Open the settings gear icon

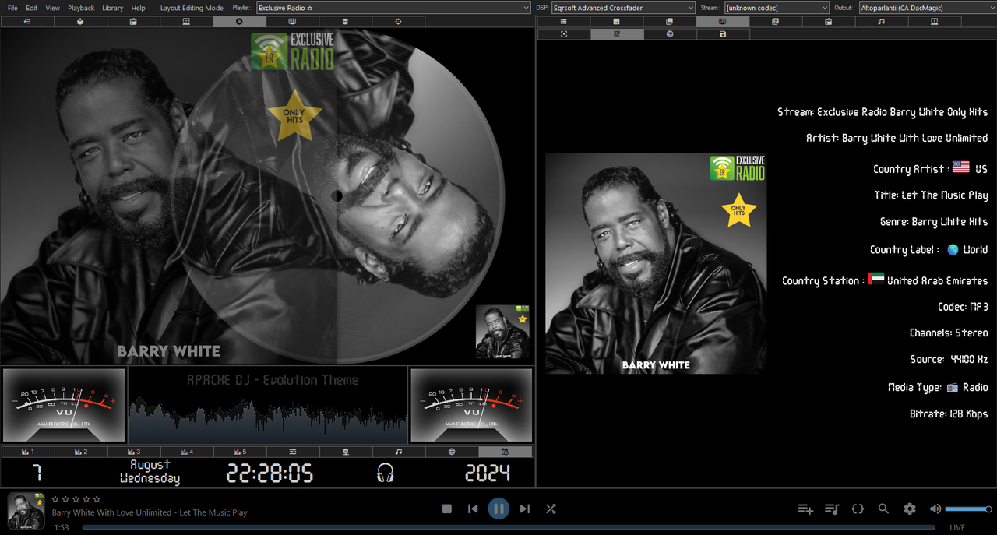tap(910, 509)
